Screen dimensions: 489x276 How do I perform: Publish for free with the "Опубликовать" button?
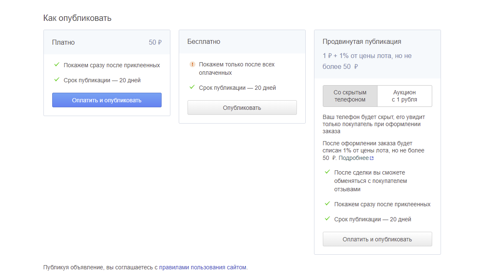242,108
